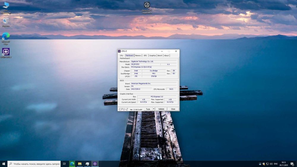Click the LPCIO value IT8728

(154, 77)
